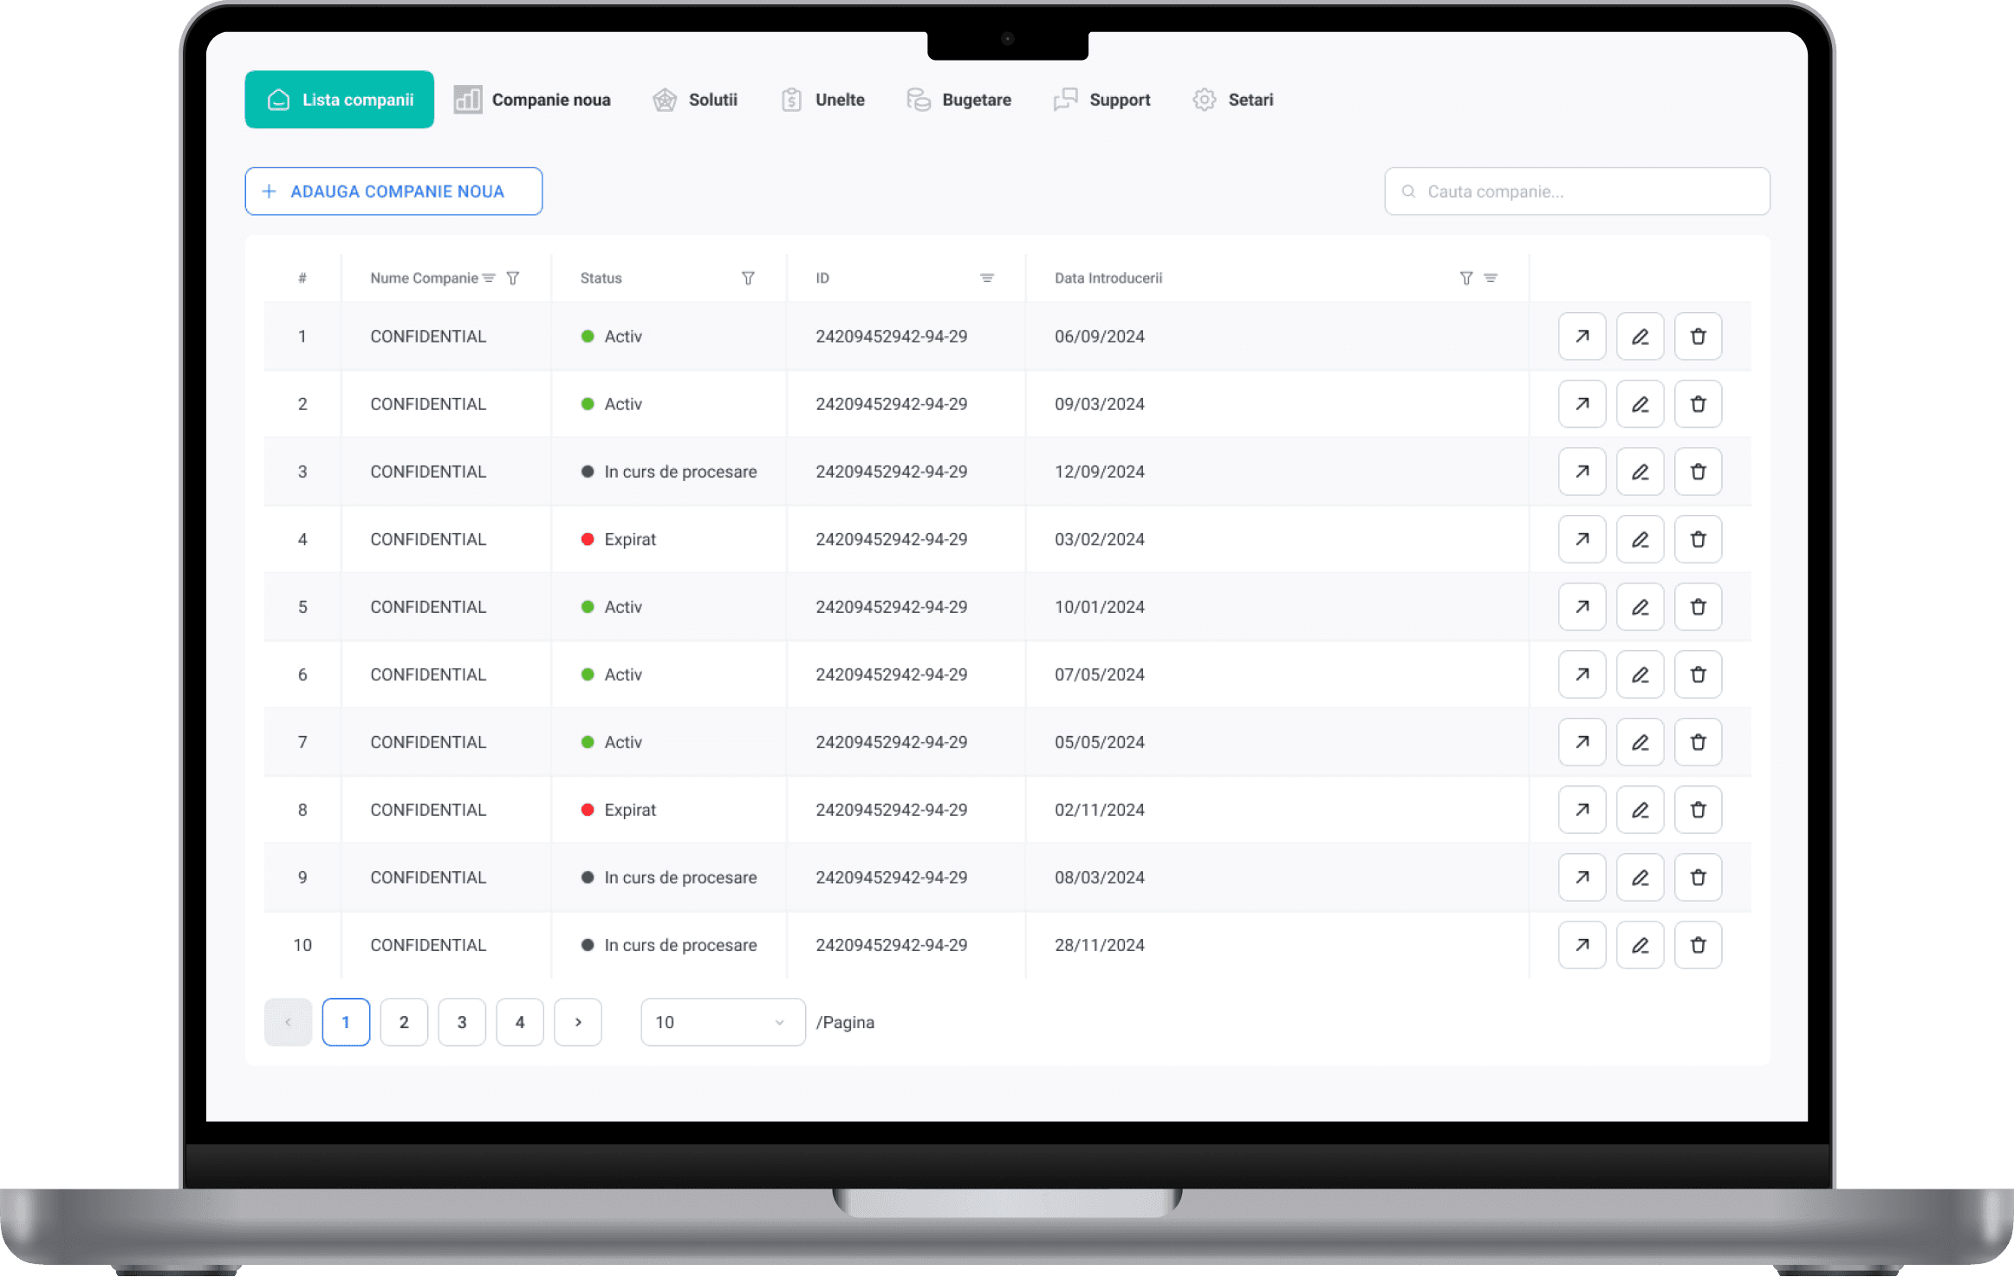Viewport: 2014px width, 1277px height.
Task: Go to pagination page 3
Action: pyautogui.click(x=462, y=1022)
